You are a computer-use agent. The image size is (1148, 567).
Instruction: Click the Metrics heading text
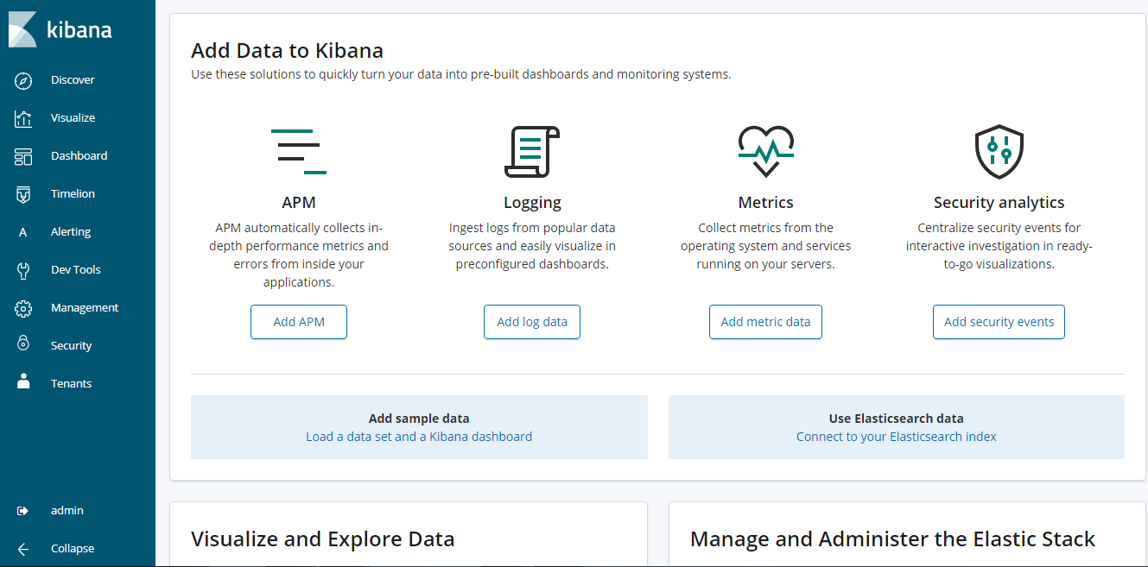pyautogui.click(x=765, y=203)
